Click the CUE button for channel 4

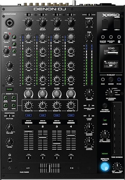(71, 115)
